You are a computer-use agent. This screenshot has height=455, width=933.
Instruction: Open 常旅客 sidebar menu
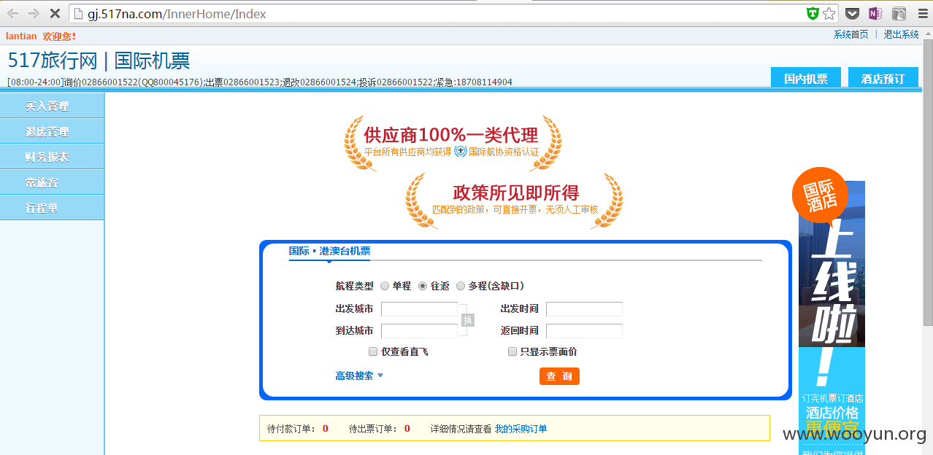(x=52, y=182)
